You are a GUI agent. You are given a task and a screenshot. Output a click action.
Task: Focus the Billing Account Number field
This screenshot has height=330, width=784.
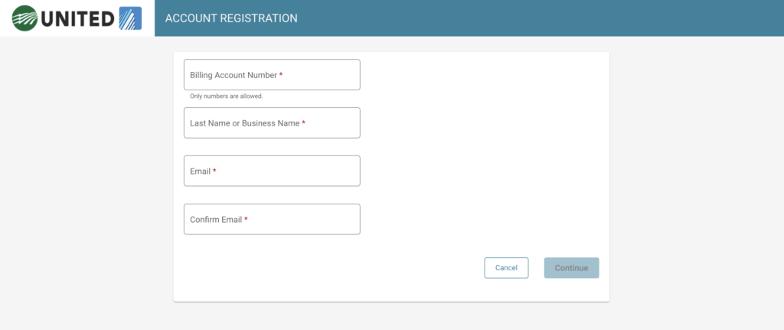click(322, 75)
